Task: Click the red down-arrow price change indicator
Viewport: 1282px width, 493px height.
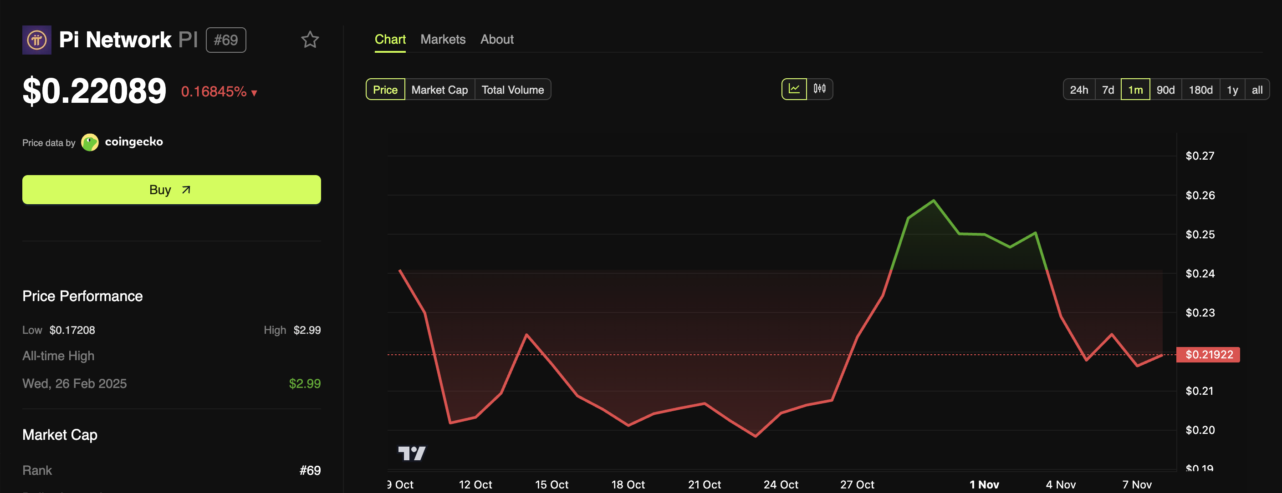Action: (x=254, y=93)
